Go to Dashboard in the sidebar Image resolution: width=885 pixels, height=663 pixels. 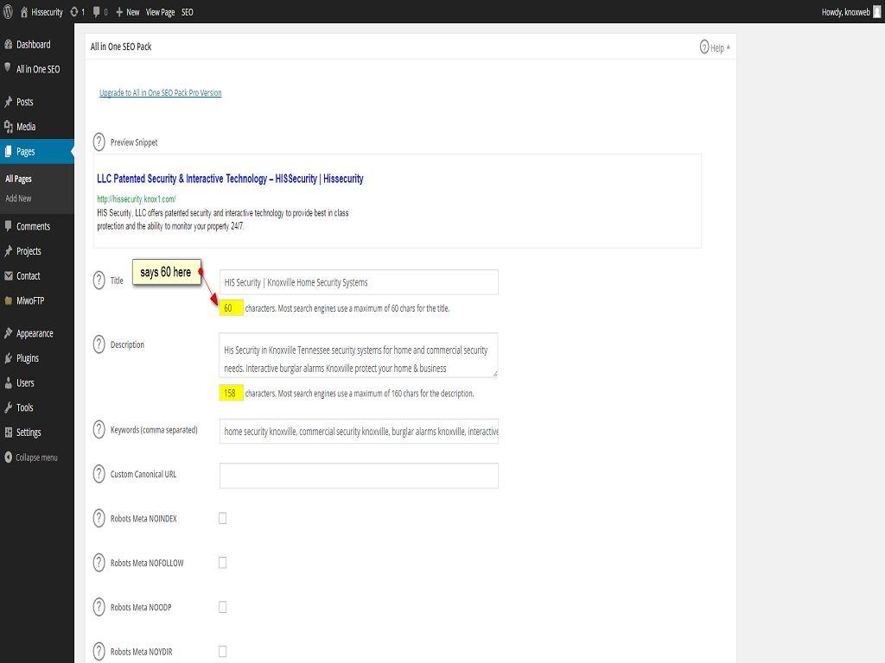pos(36,45)
